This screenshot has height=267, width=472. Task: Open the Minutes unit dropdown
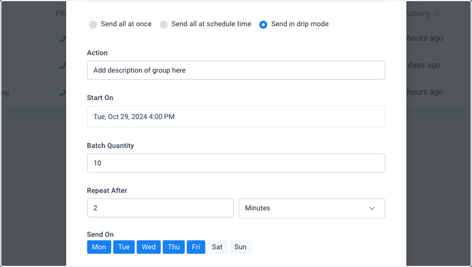312,208
